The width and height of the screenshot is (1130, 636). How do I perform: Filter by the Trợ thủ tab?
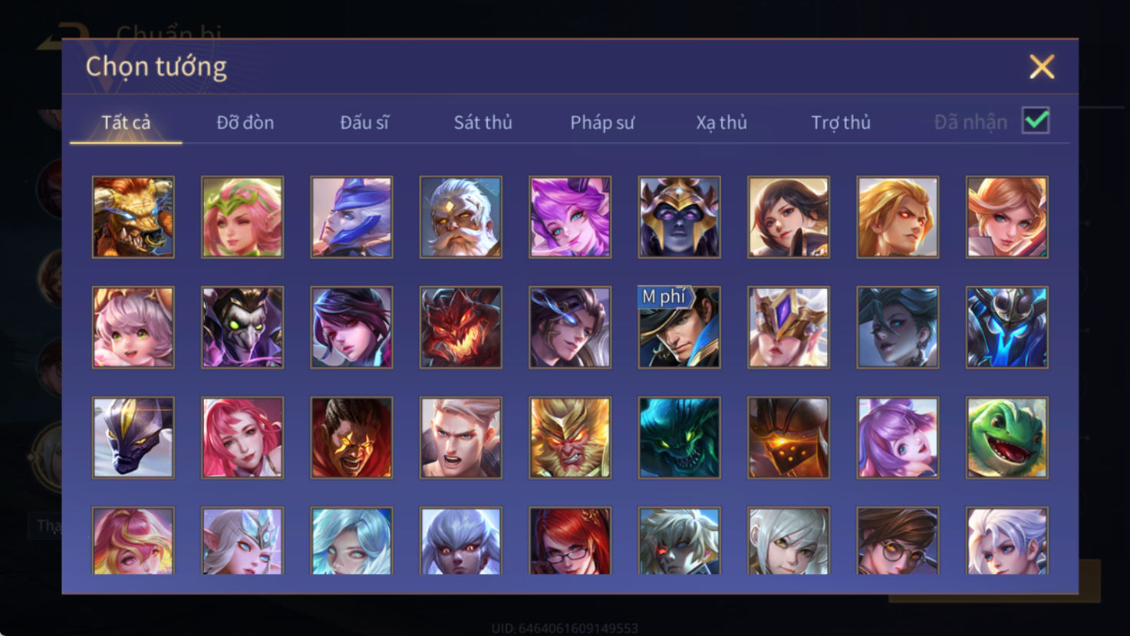click(x=841, y=123)
